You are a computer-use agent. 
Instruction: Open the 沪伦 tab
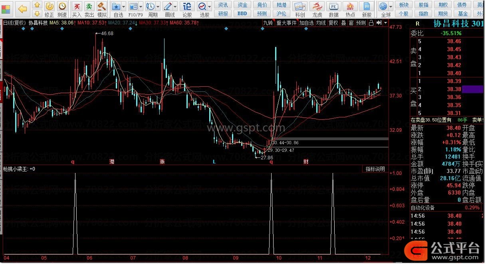tap(282, 14)
